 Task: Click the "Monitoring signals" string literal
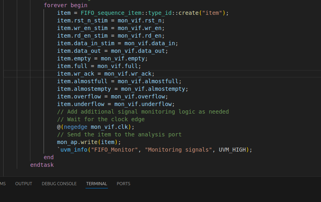click(x=178, y=150)
